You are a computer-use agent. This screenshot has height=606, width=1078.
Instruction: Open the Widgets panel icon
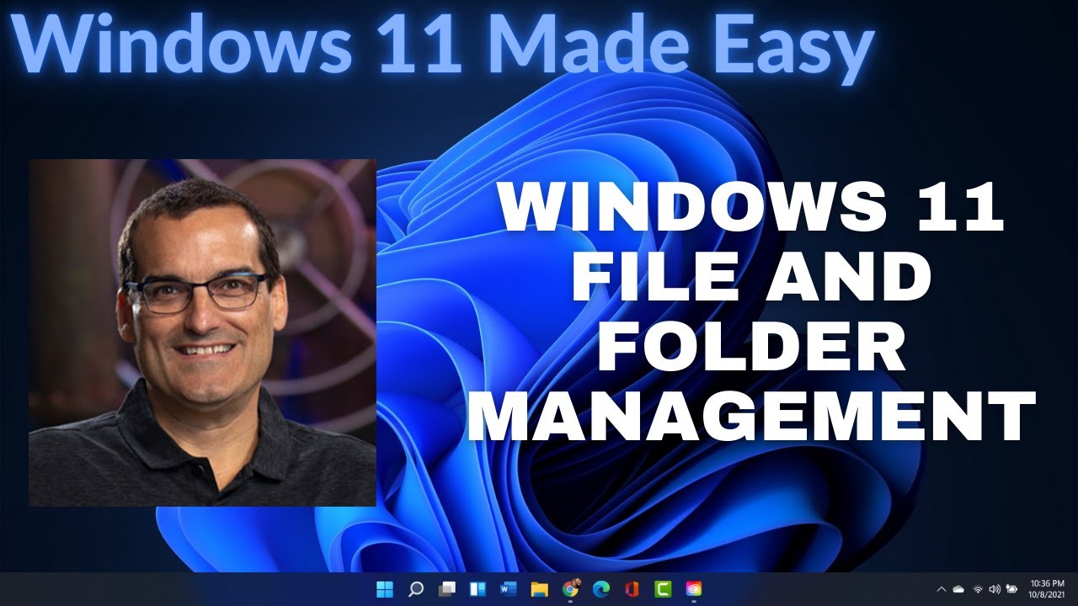(478, 588)
